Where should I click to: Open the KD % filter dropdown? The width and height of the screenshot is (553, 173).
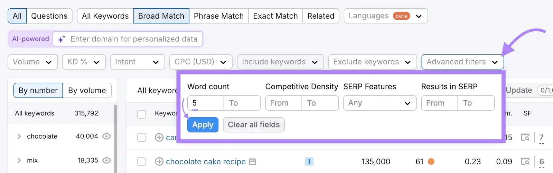(x=84, y=62)
